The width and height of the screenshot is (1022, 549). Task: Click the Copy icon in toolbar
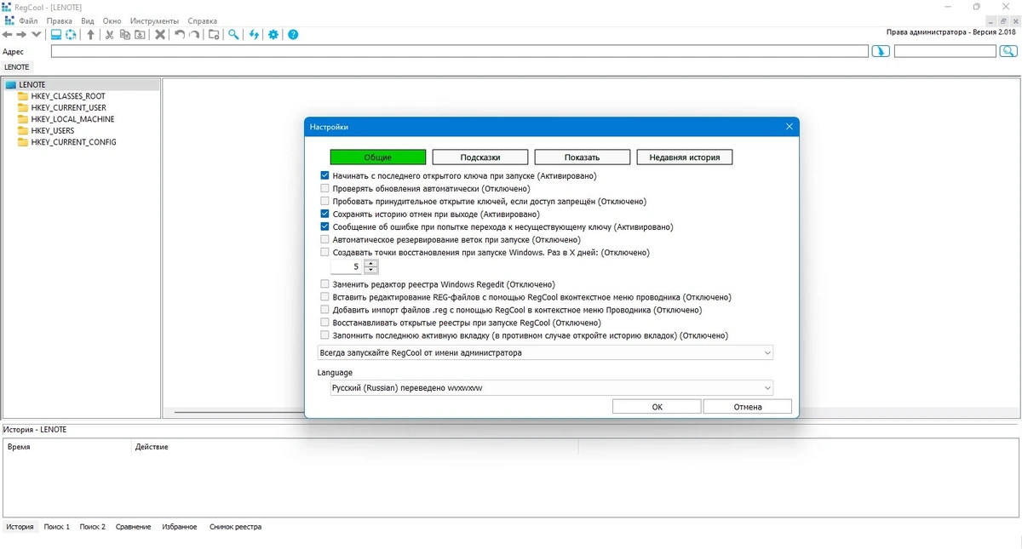[124, 35]
